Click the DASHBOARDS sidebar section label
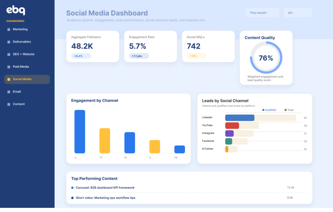333x212 pixels. 15,21
